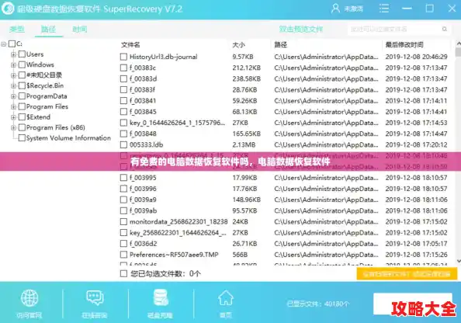Image resolution: width=461 pixels, height=323 pixels.
Task: Check the Users folder checkbox
Action: [22, 54]
